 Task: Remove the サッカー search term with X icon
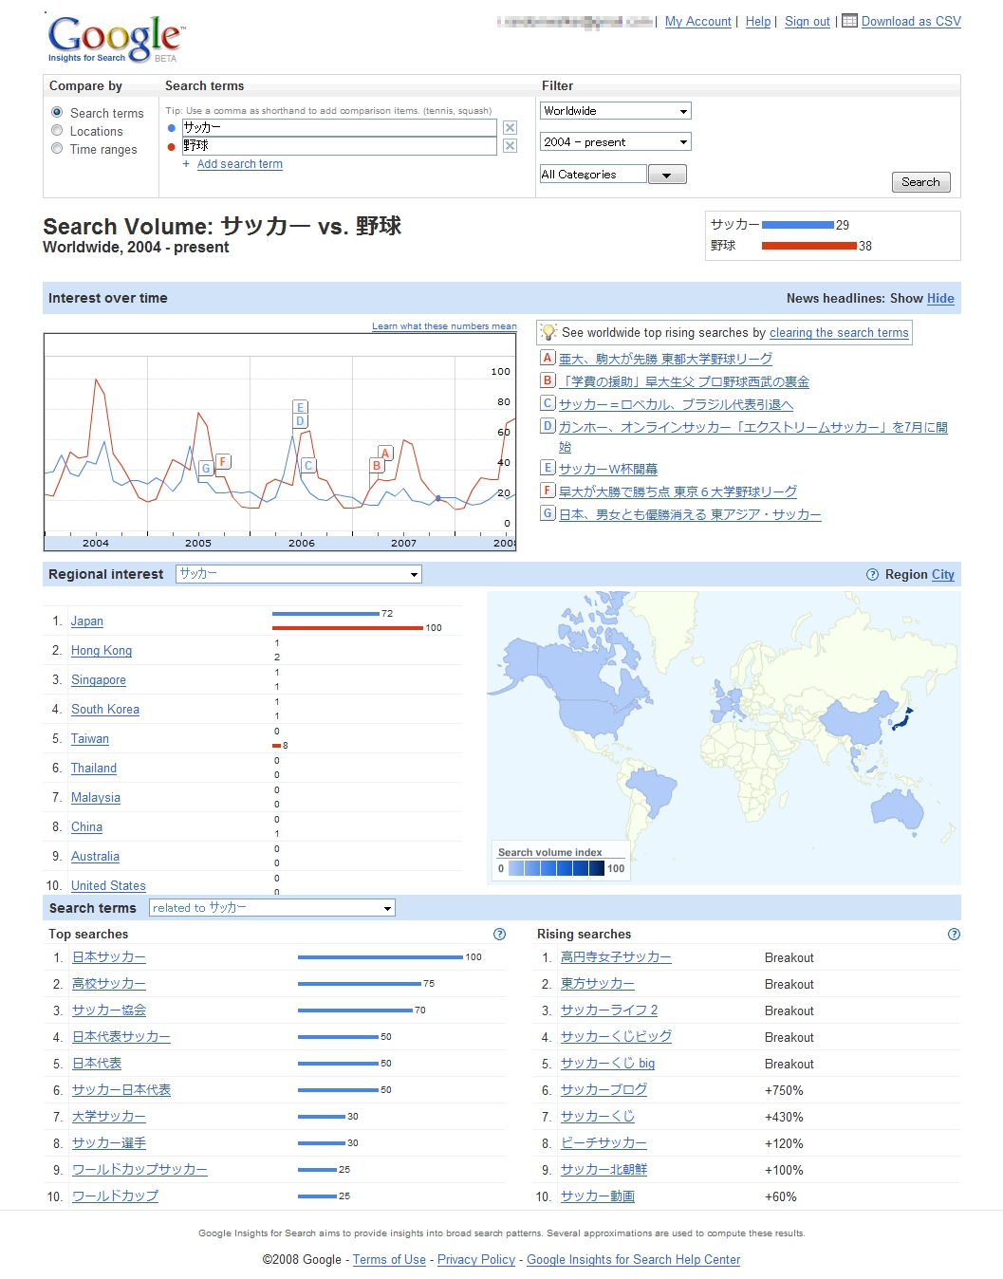click(x=510, y=127)
